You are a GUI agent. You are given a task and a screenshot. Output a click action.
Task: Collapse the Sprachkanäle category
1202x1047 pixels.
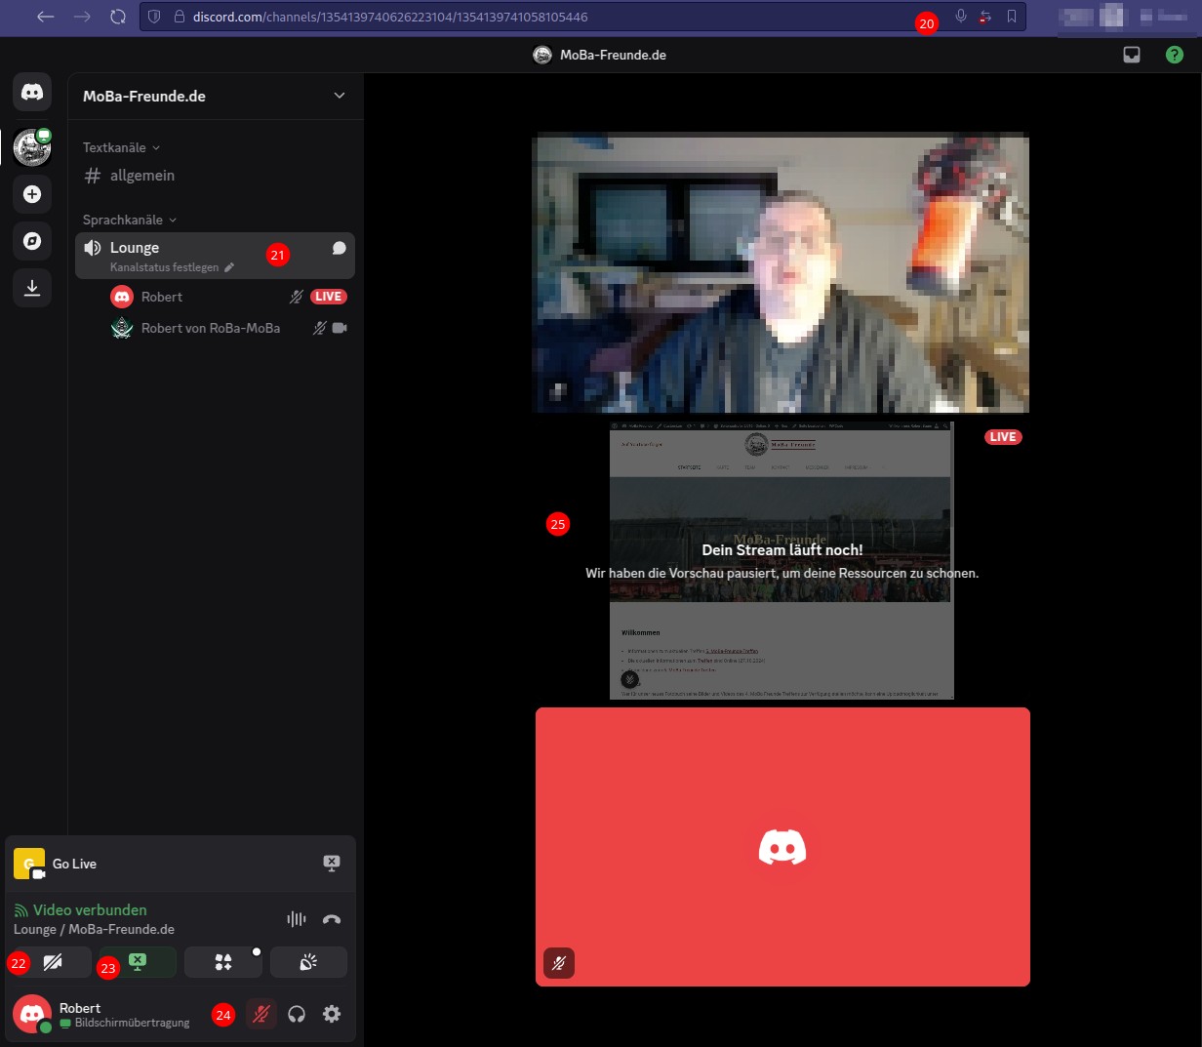(x=131, y=220)
